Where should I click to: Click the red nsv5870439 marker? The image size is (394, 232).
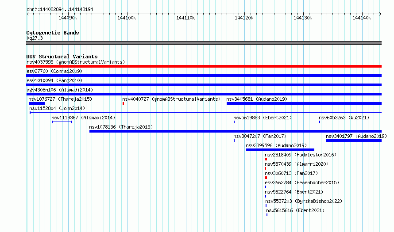(x=266, y=168)
